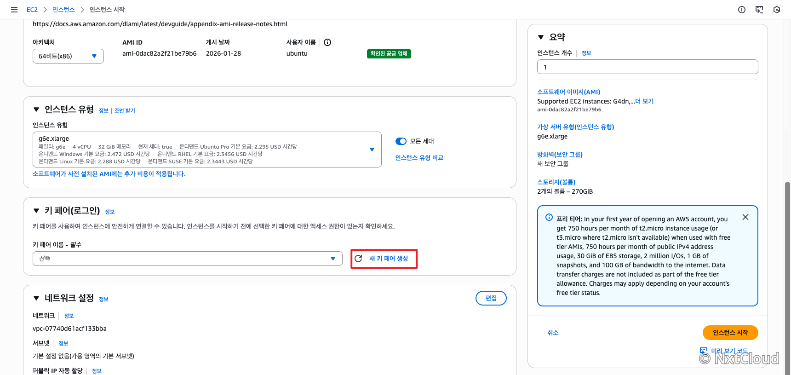The width and height of the screenshot is (791, 375).
Task: Go to EC2 breadcrumb
Action: click(x=32, y=10)
